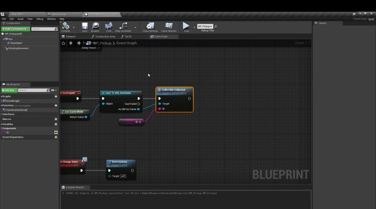The width and height of the screenshot is (376, 209).
Task: Open parent class Actor
Action: click(371, 19)
